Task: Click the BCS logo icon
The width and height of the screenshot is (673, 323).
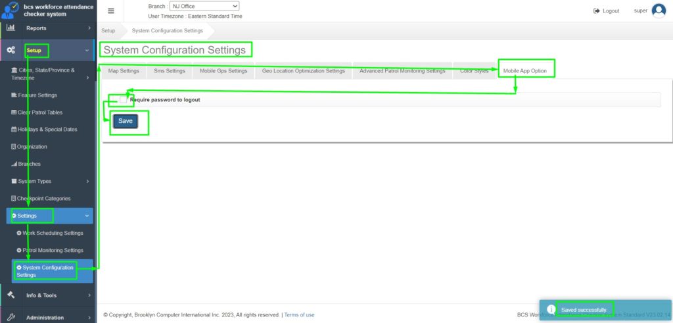Action: pos(10,10)
